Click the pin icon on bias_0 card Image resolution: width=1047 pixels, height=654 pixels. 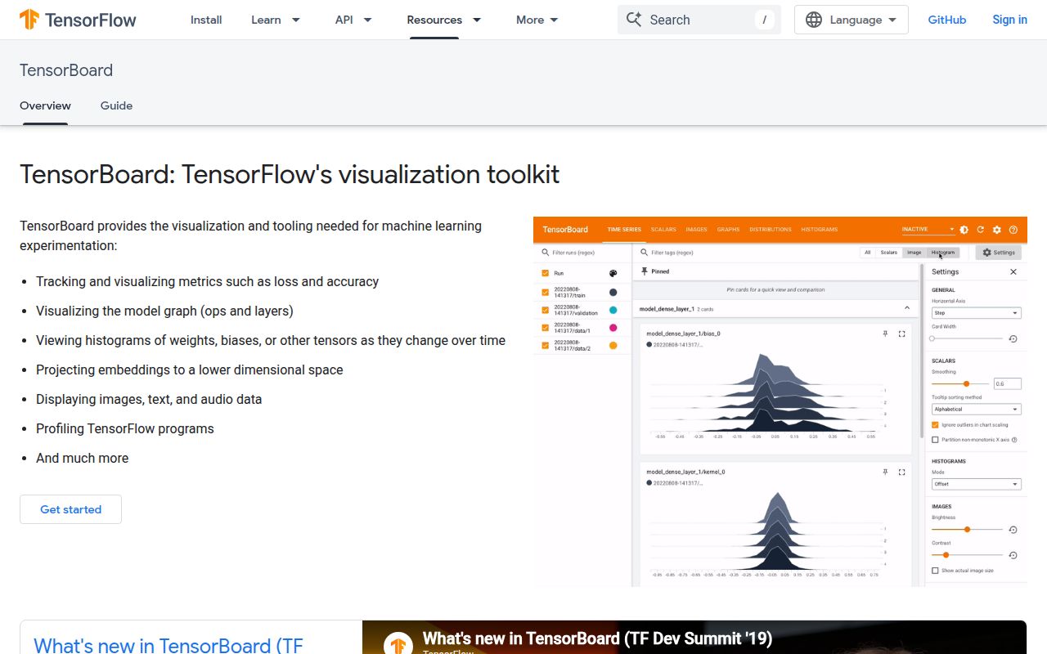tap(884, 334)
